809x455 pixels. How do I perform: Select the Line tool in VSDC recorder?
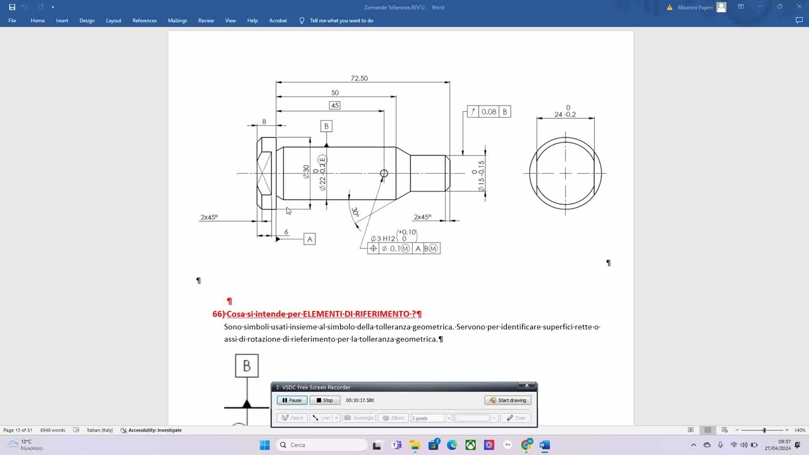322,418
